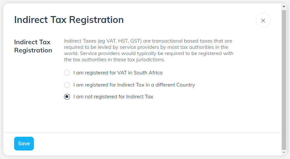Screen dimensions: 290x159
Task: Click the bold section heading beside the description
Action: [33, 46]
